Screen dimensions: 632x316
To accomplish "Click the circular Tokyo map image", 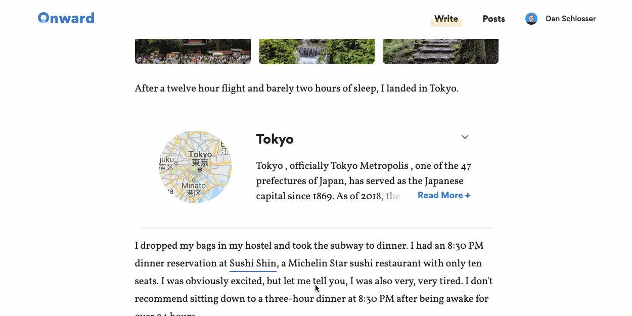I will [x=195, y=167].
